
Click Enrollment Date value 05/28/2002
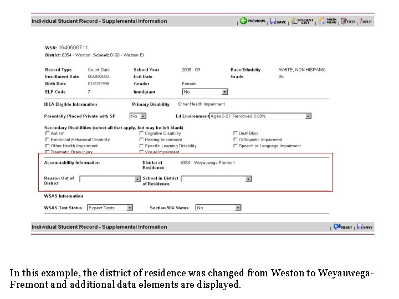99,76
